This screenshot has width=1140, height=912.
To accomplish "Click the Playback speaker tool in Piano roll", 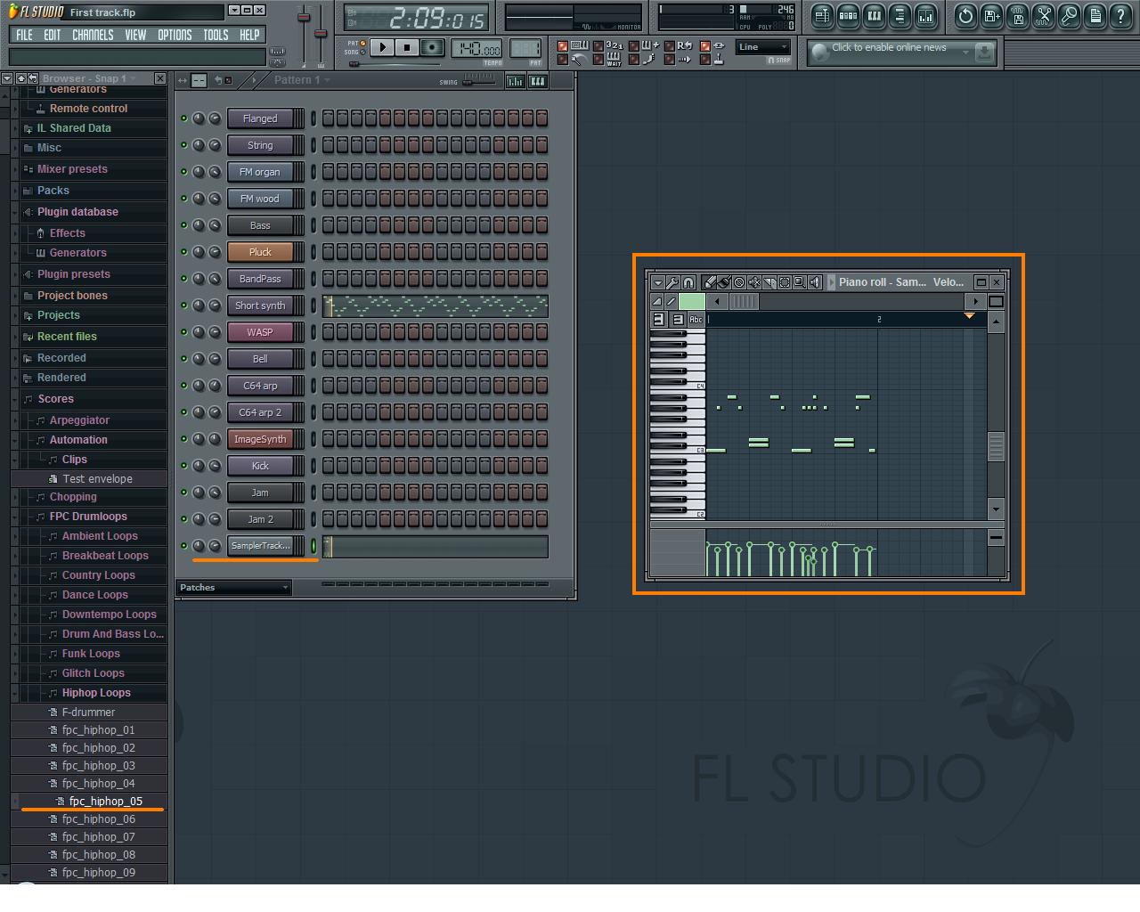I will 815,282.
